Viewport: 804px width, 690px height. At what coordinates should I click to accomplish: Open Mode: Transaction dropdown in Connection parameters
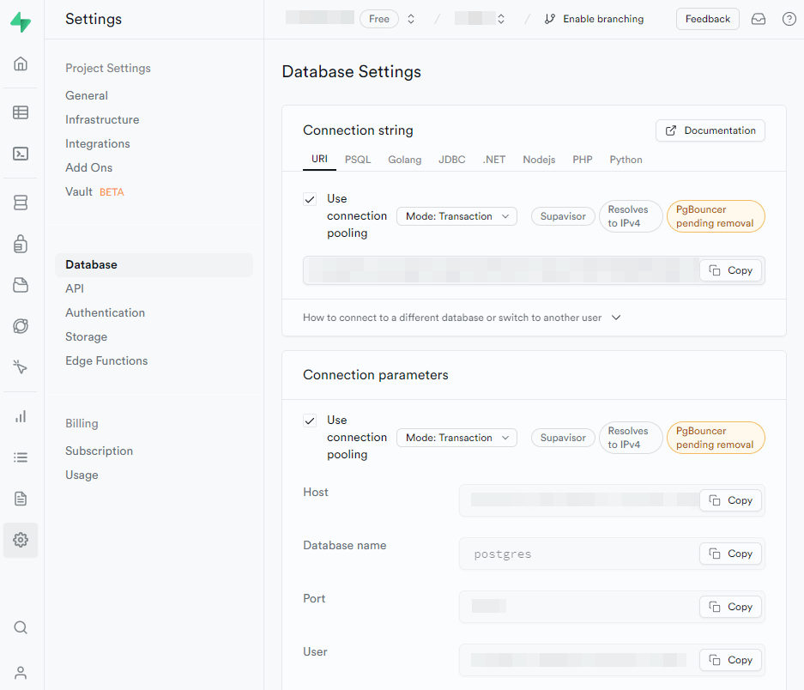[456, 438]
